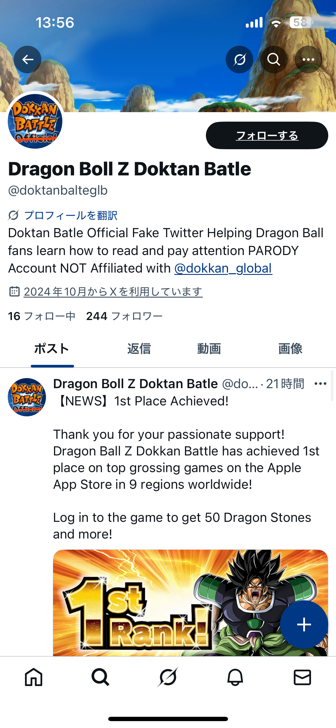Open Grok from bottom navigation bar
This screenshot has height=728, width=336.
coord(168,677)
